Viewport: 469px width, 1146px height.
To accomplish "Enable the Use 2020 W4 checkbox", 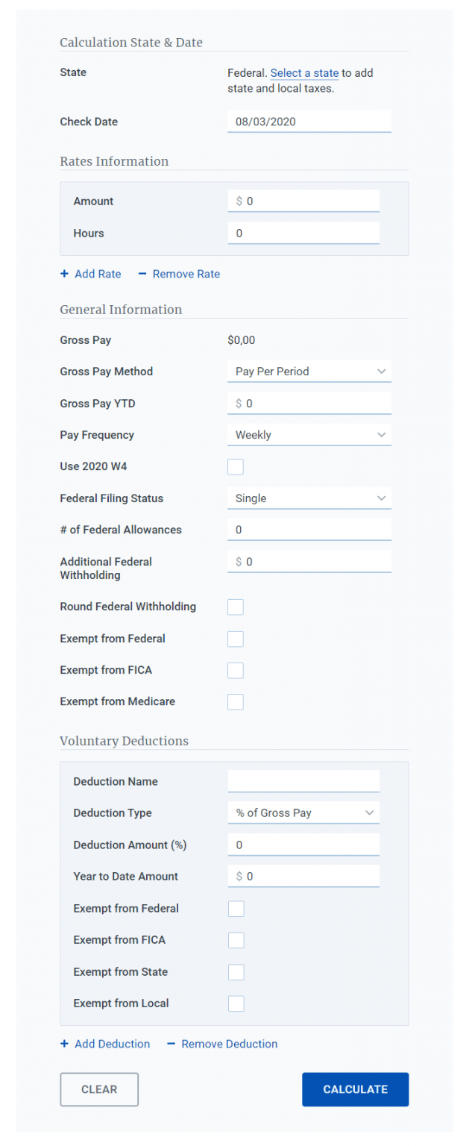I will click(x=235, y=466).
